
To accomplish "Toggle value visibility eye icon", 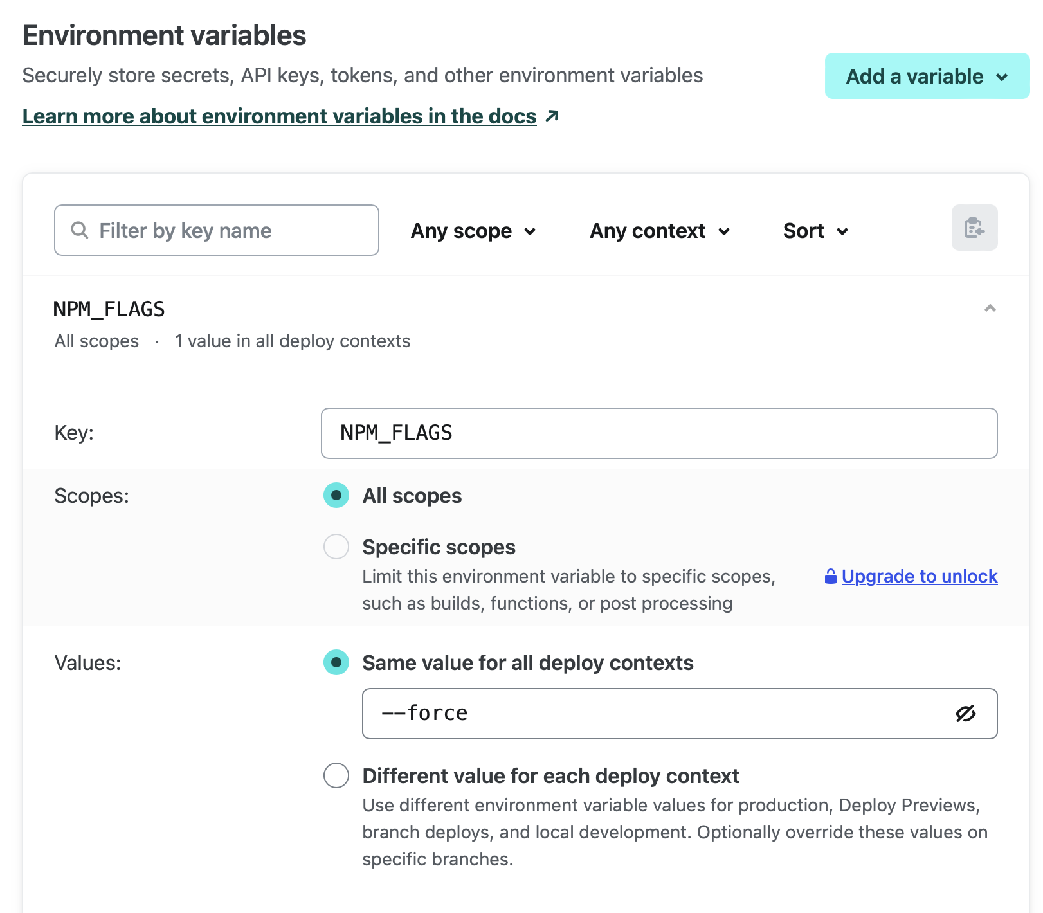I will [965, 714].
